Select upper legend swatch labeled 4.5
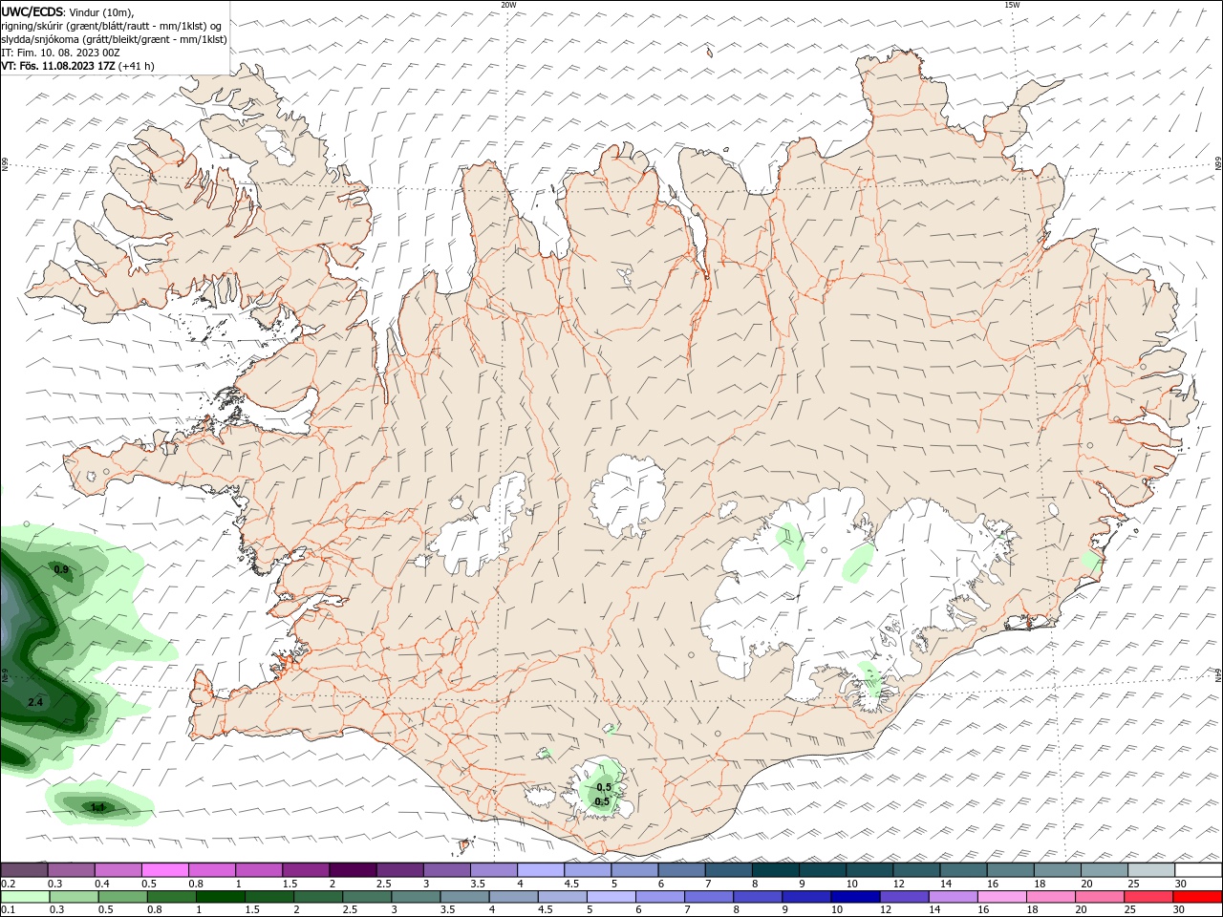Image resolution: width=1223 pixels, height=917 pixels. [x=588, y=870]
